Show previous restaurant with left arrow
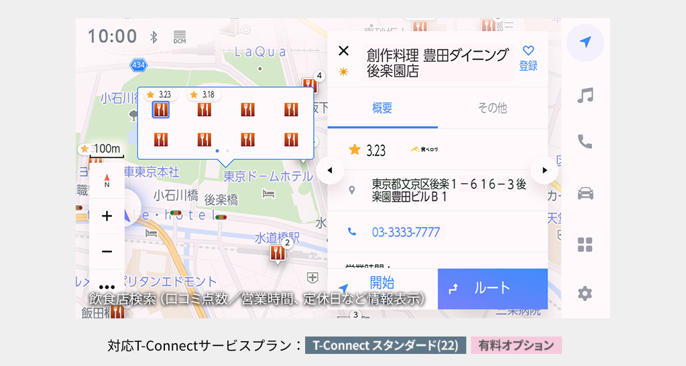Screen dimensions: 686x366 coord(330,170)
